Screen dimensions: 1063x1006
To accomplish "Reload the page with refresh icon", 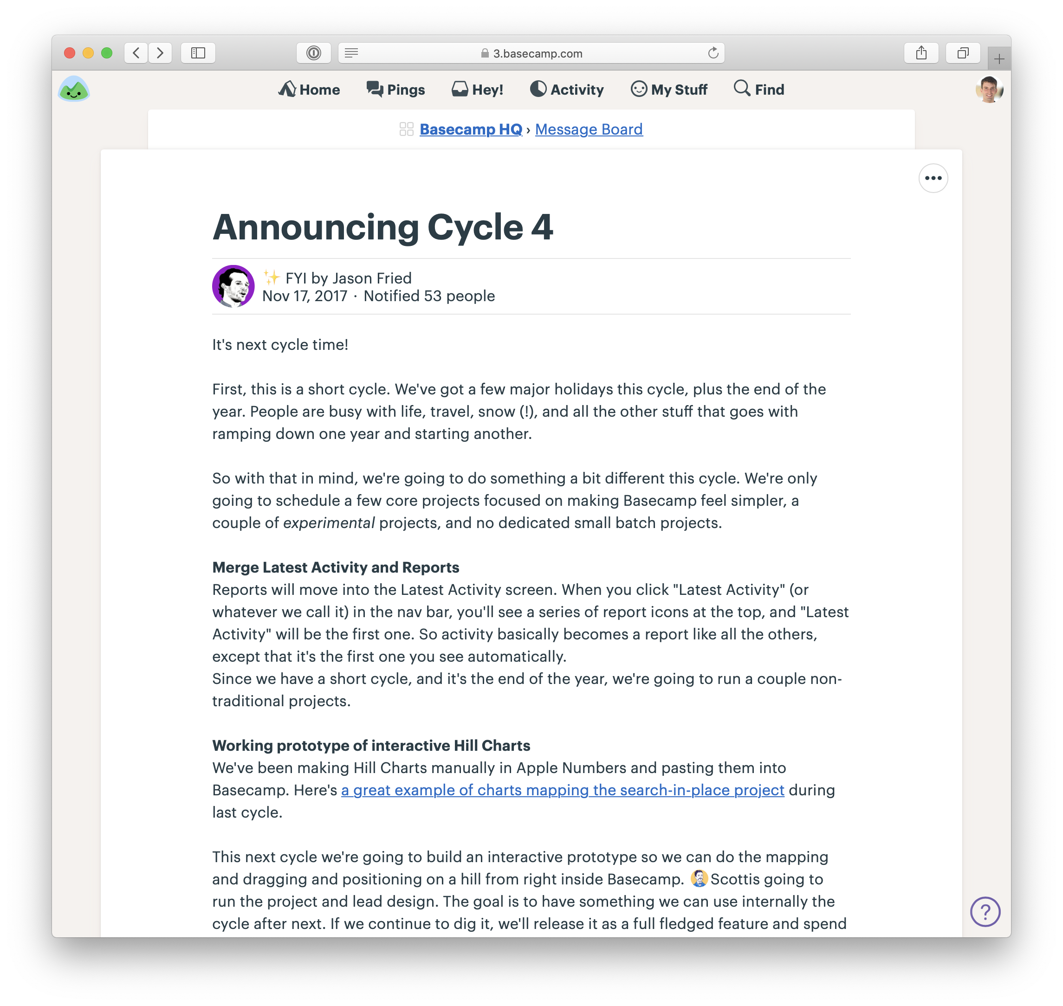I will tap(713, 53).
